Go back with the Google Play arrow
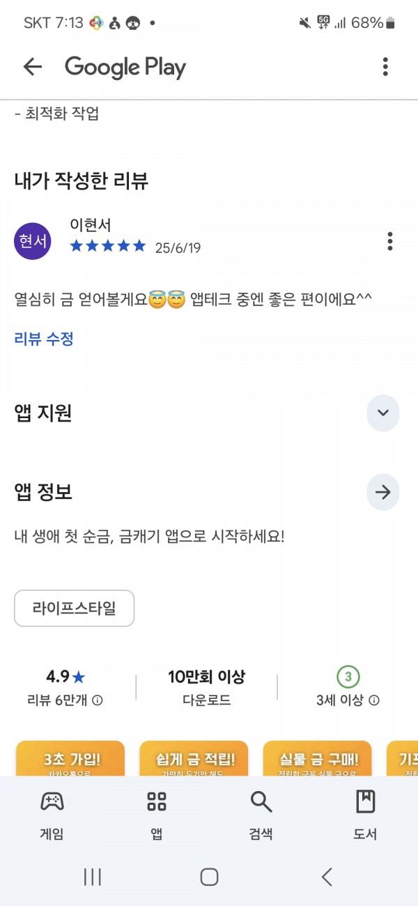418x906 pixels. 33,67
